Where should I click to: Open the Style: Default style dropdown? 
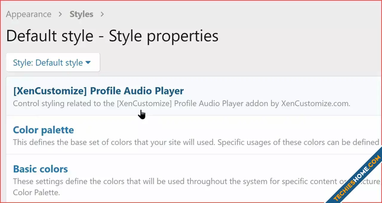53,63
